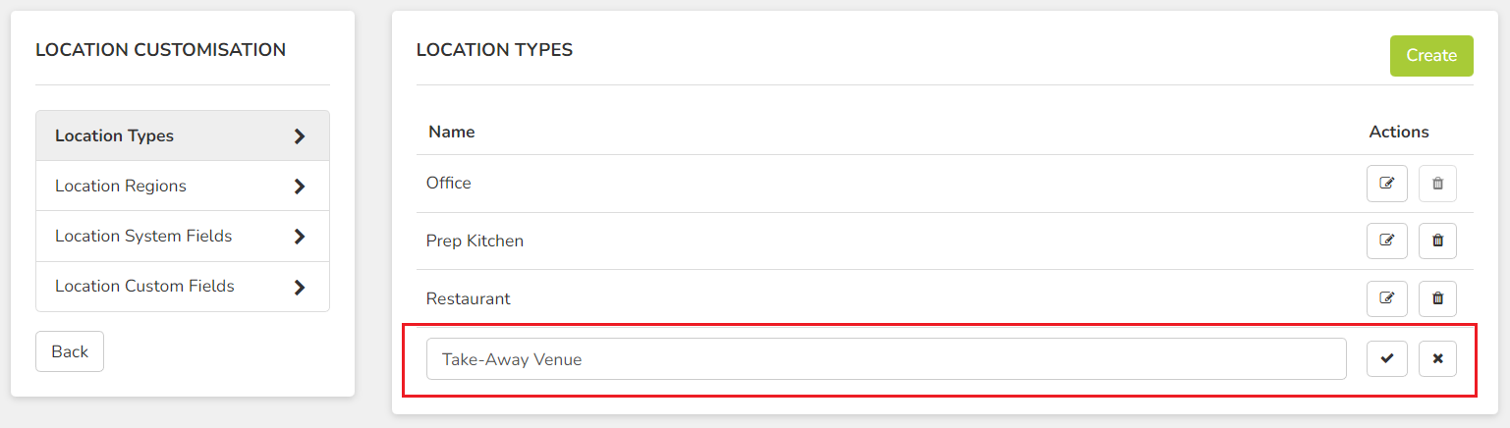The image size is (1510, 428).
Task: Confirm Take-Away Venue with the checkmark
Action: [1386, 359]
